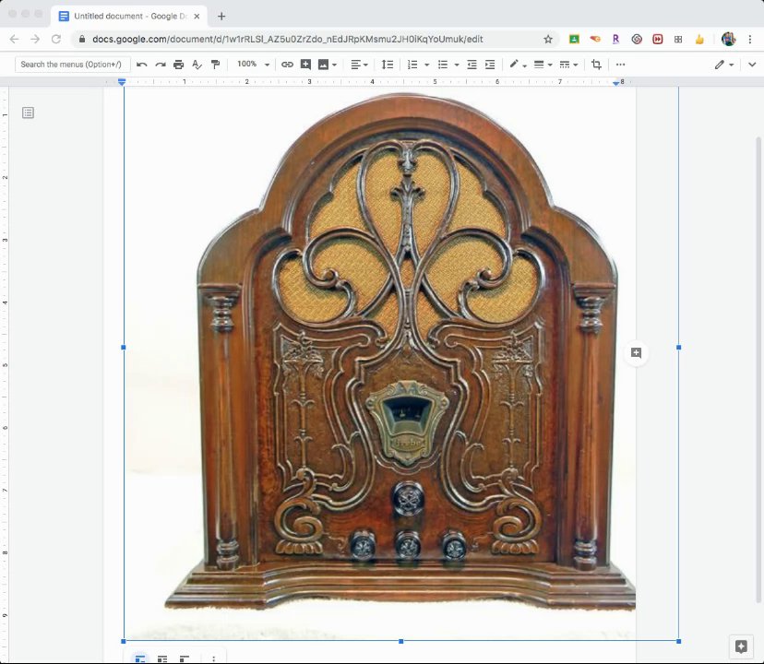The width and height of the screenshot is (764, 664).
Task: Run spelling and grammar check icon
Action: 197,65
